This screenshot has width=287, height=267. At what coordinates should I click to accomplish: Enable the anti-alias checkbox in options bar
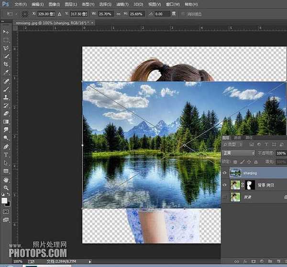click(184, 14)
